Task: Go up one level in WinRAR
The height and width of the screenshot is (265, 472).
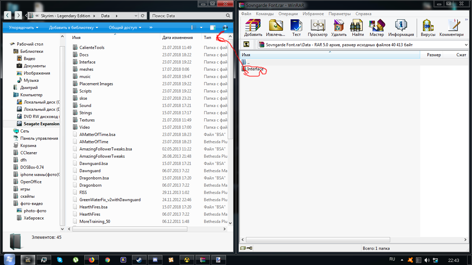Action: click(246, 45)
